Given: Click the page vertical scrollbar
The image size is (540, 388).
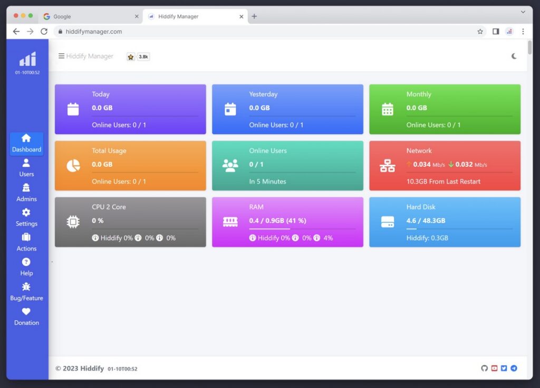Looking at the screenshot, I should [x=529, y=48].
